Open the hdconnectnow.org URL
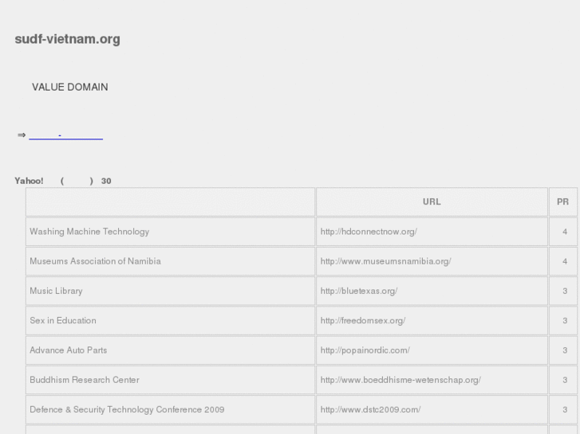 coord(369,232)
